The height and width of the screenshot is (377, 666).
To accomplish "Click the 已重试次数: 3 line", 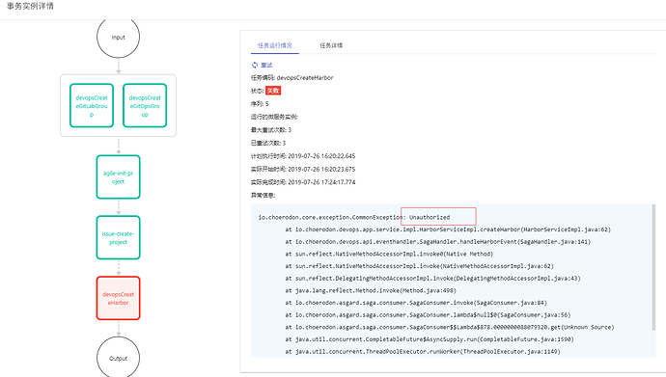I will (268, 143).
